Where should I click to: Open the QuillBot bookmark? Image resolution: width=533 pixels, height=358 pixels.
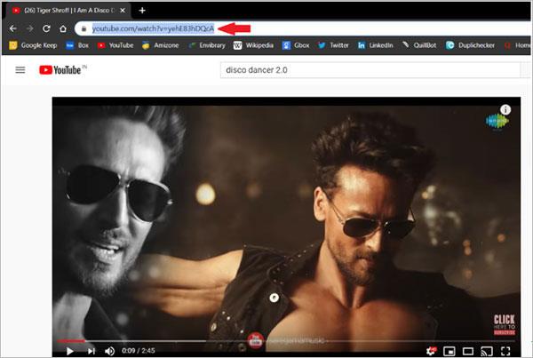419,45
